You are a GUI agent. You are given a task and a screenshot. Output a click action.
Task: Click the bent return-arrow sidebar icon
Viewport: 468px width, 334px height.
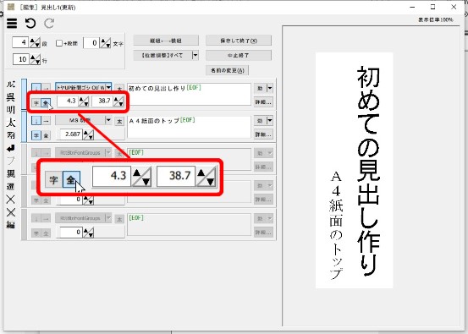(11, 148)
